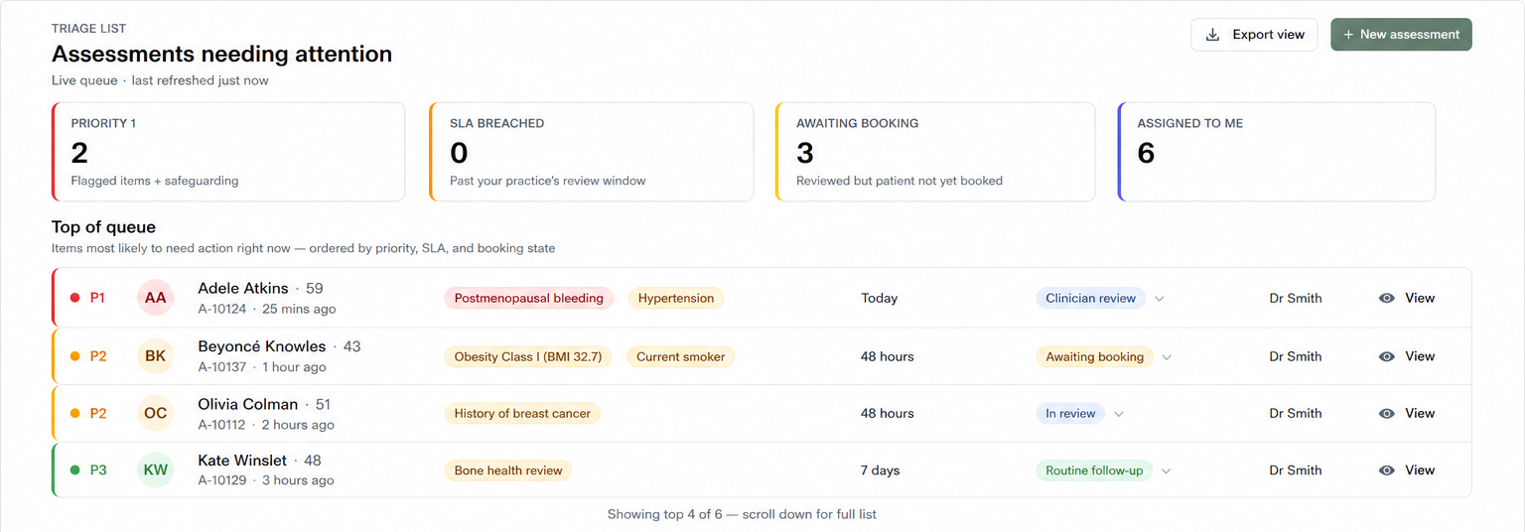Open the Routine follow-up status pill
The width and height of the screenshot is (1525, 532).
point(1094,470)
